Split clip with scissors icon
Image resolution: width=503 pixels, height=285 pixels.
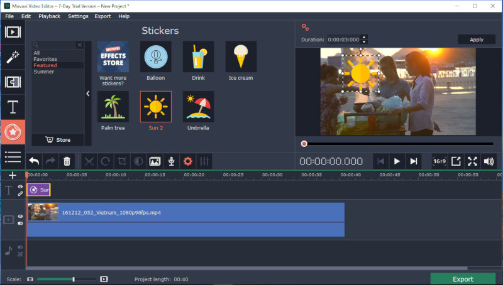pos(89,161)
